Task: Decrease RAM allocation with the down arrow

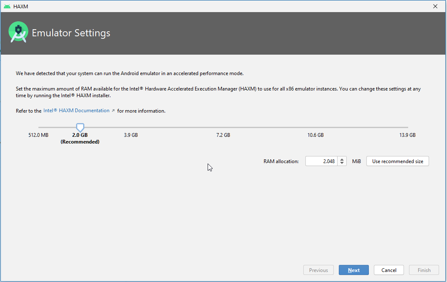Action: 342,164
